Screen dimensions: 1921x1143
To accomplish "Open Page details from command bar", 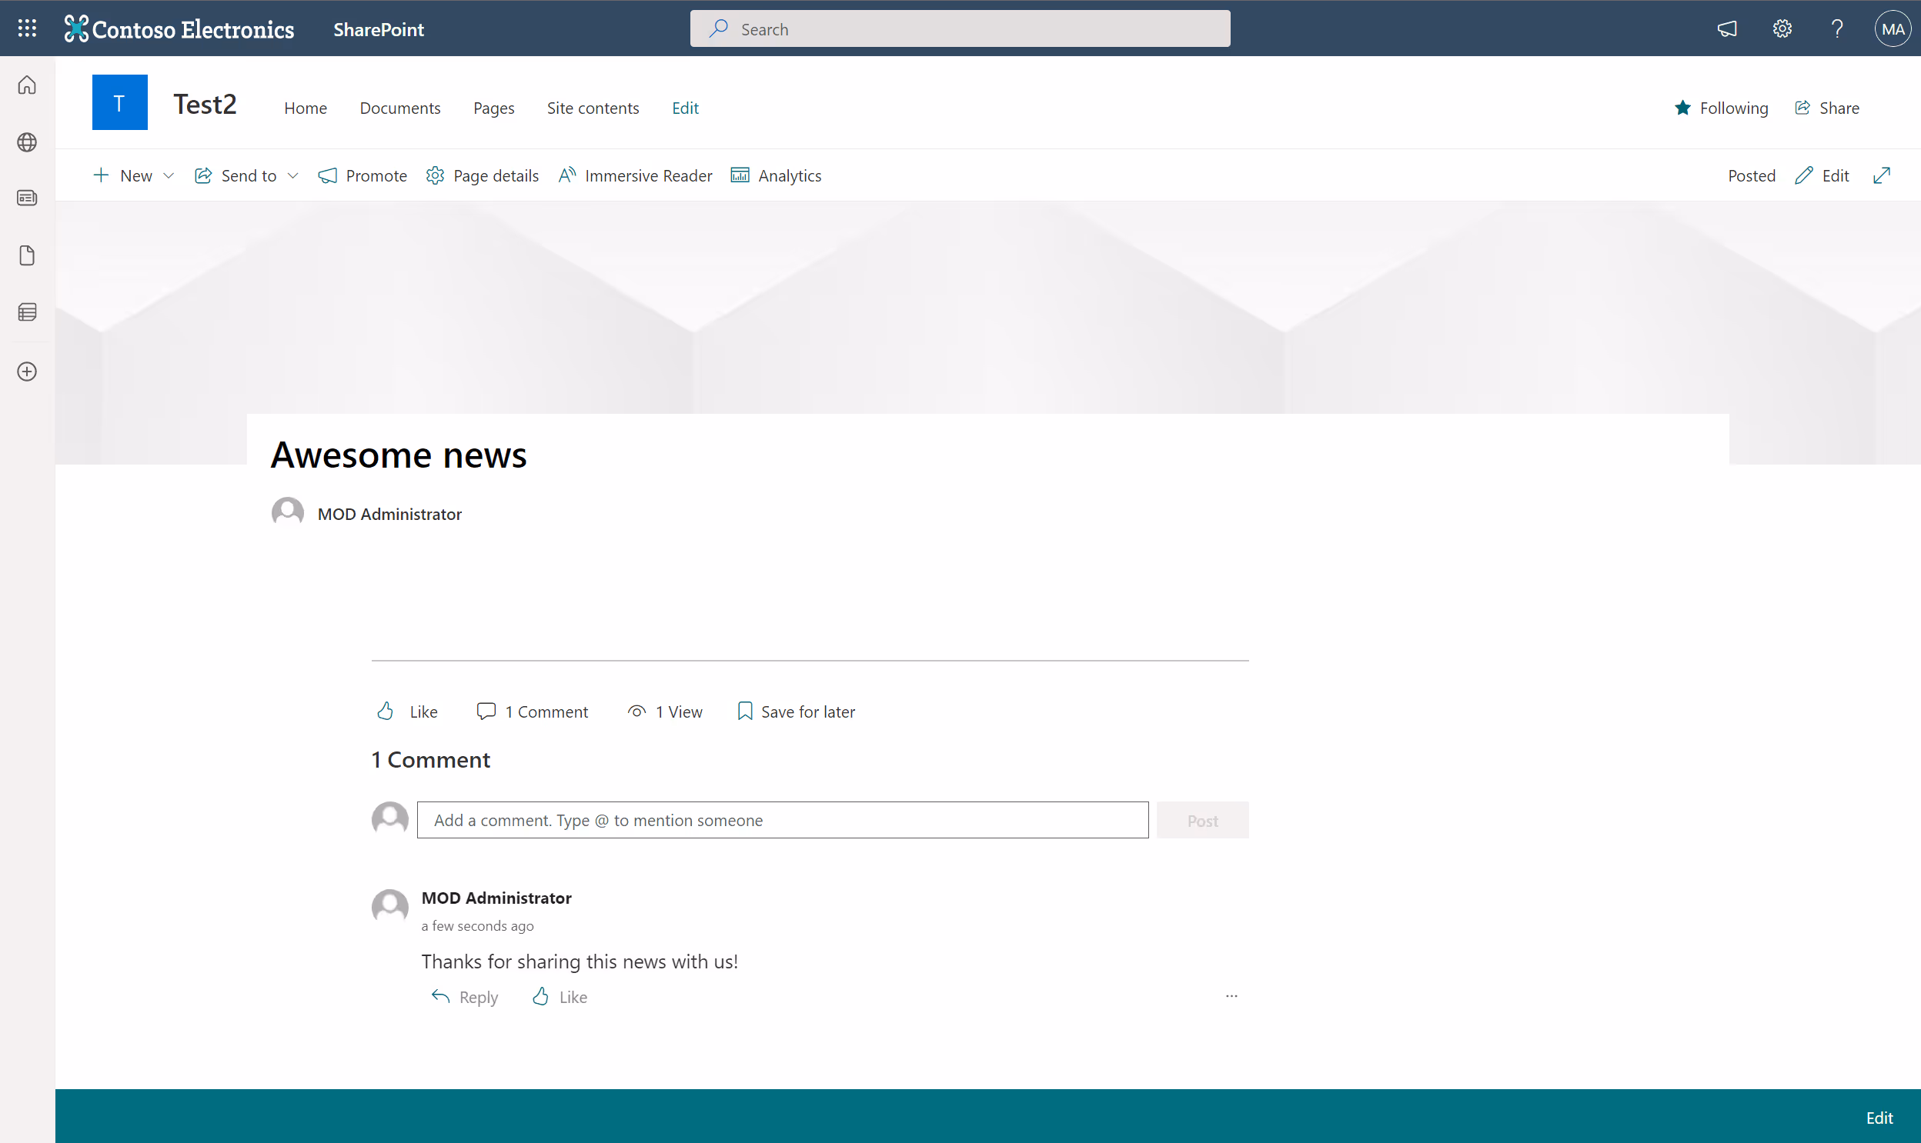I will coord(483,175).
